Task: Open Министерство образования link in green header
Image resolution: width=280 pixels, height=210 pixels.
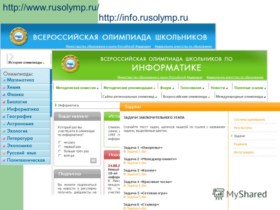Action: coord(160,77)
